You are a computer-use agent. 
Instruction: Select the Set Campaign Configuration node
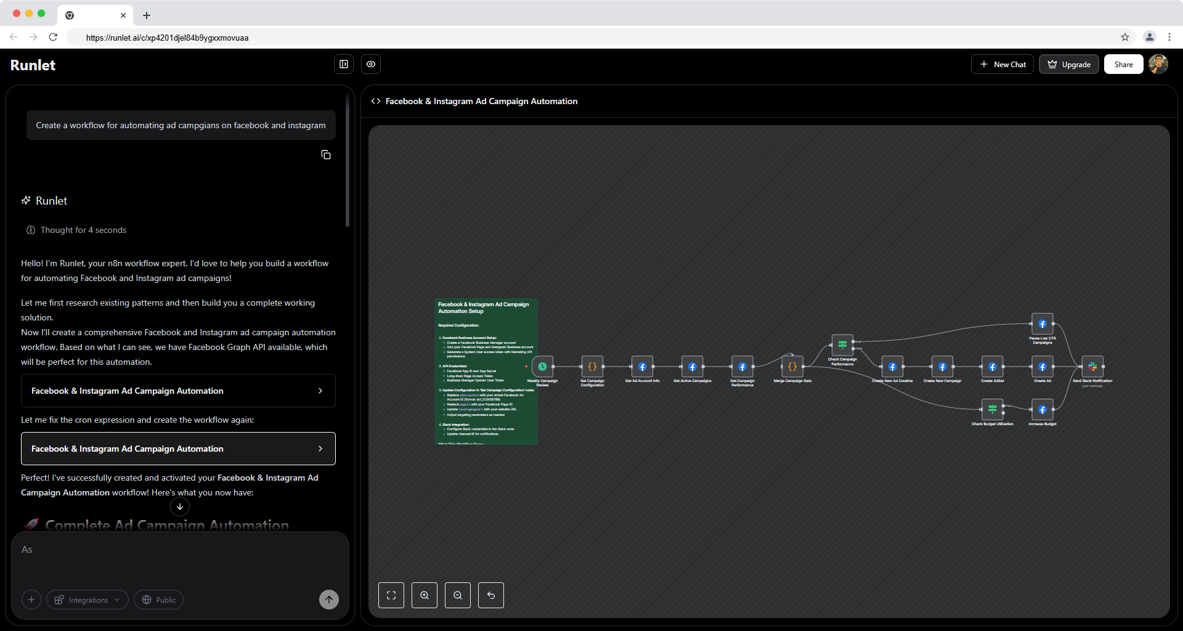592,367
